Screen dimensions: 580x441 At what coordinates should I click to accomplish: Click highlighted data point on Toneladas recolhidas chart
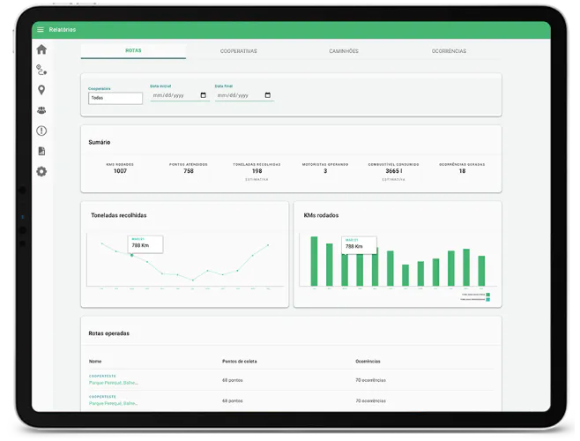(132, 256)
